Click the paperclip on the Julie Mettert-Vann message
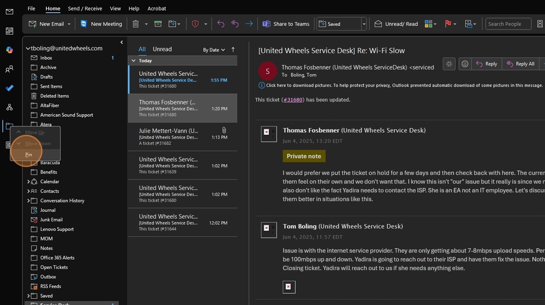The image size is (545, 305). click(x=224, y=130)
